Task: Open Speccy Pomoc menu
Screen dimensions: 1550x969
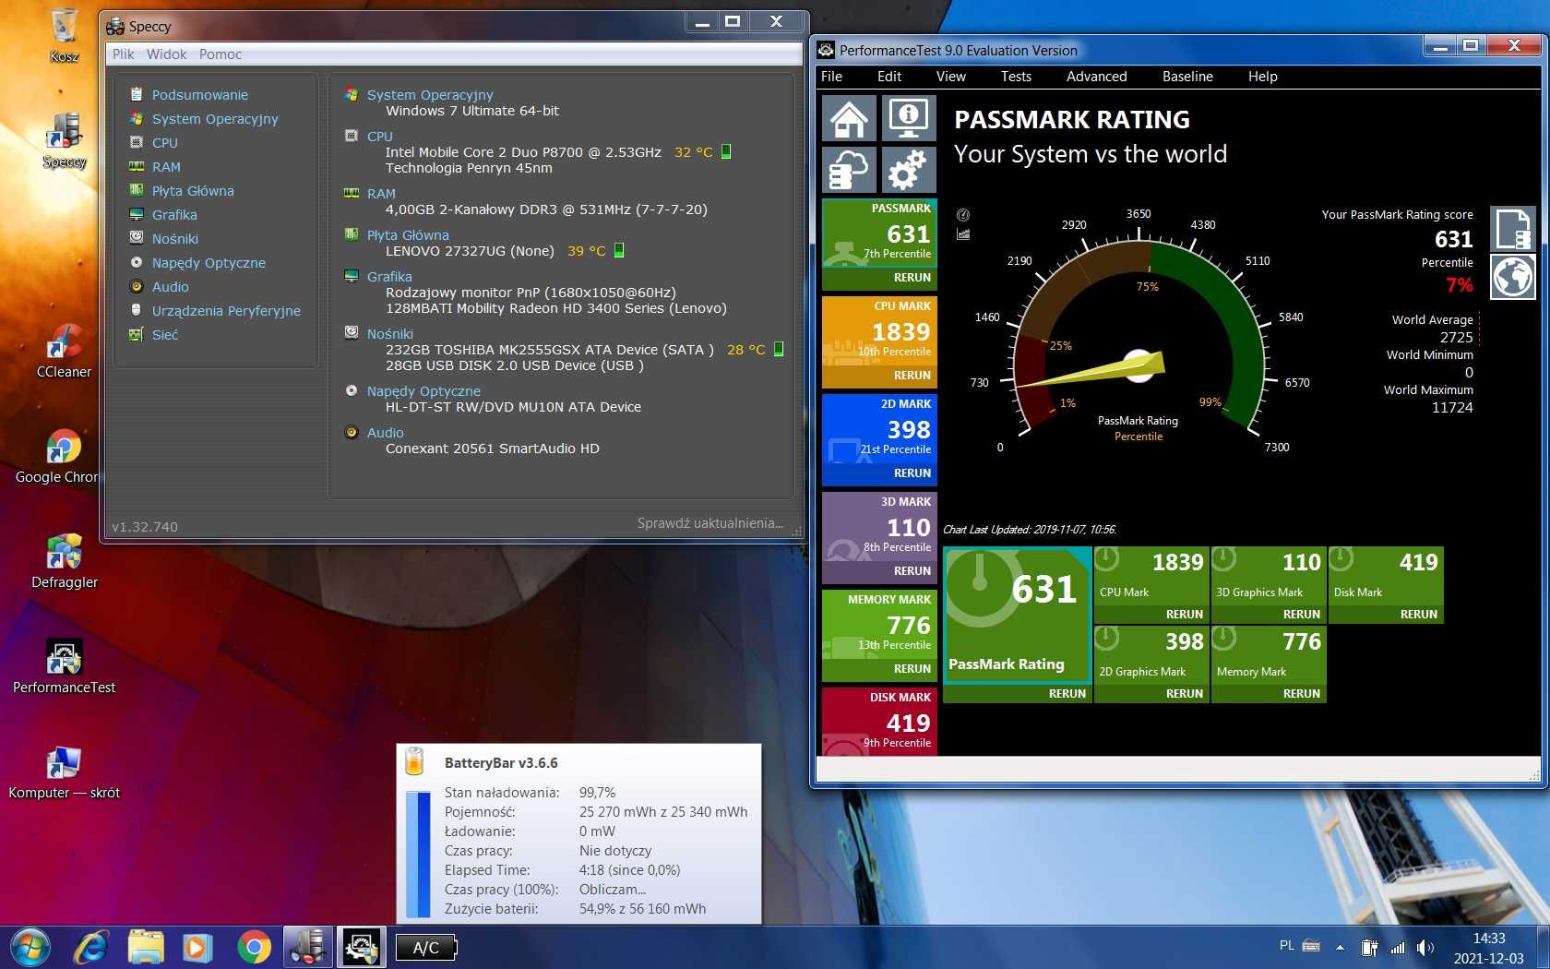Action: click(221, 54)
